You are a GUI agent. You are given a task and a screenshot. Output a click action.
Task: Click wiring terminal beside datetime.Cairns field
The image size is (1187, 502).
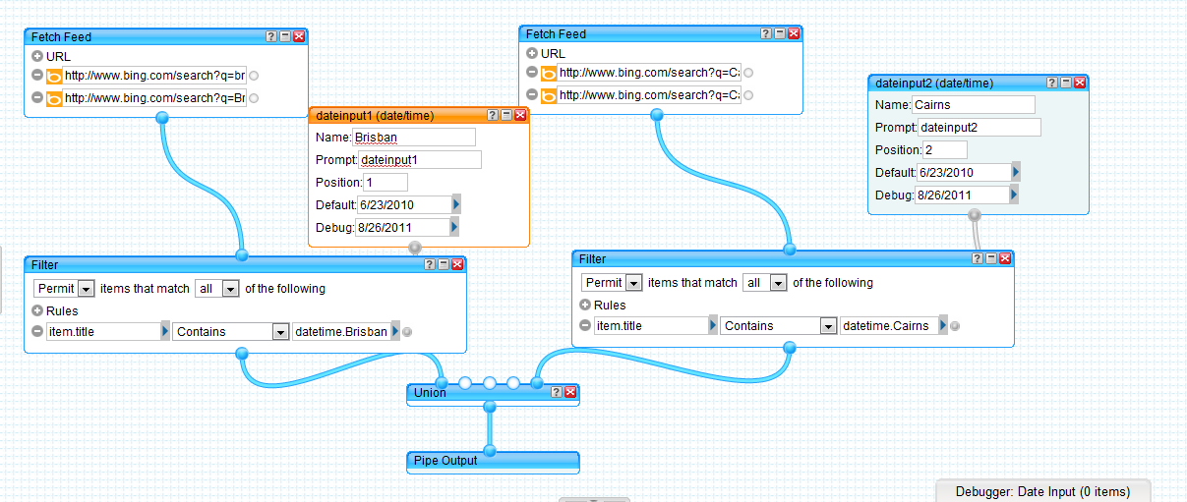955,326
